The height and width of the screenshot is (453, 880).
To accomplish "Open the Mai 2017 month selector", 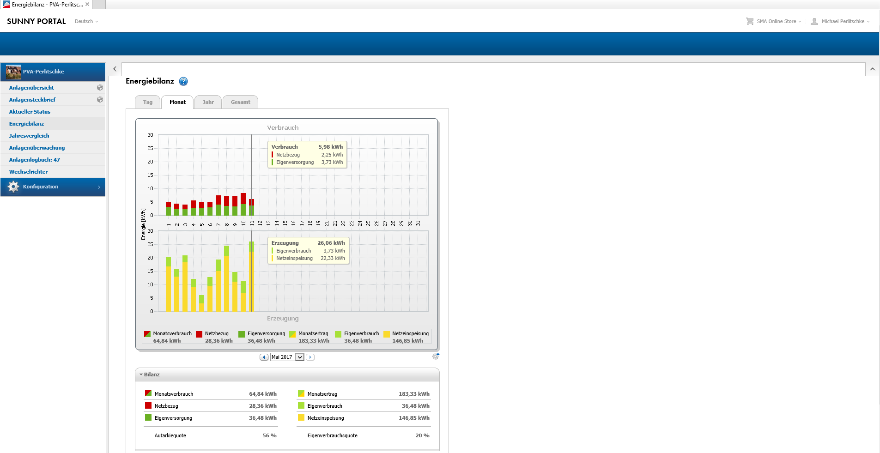I will tap(287, 357).
